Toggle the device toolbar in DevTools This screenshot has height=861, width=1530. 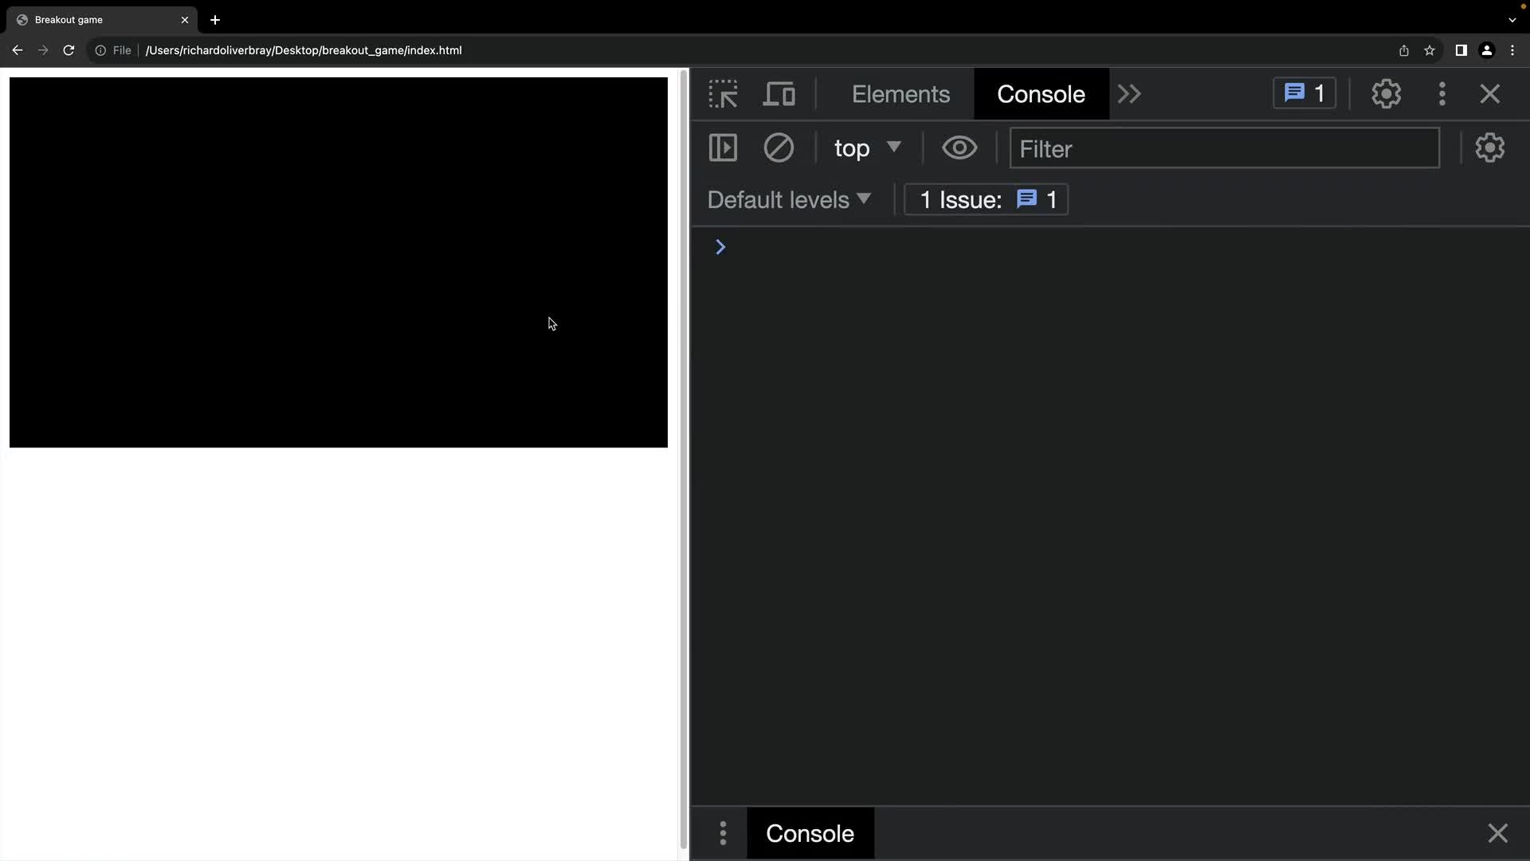point(779,94)
